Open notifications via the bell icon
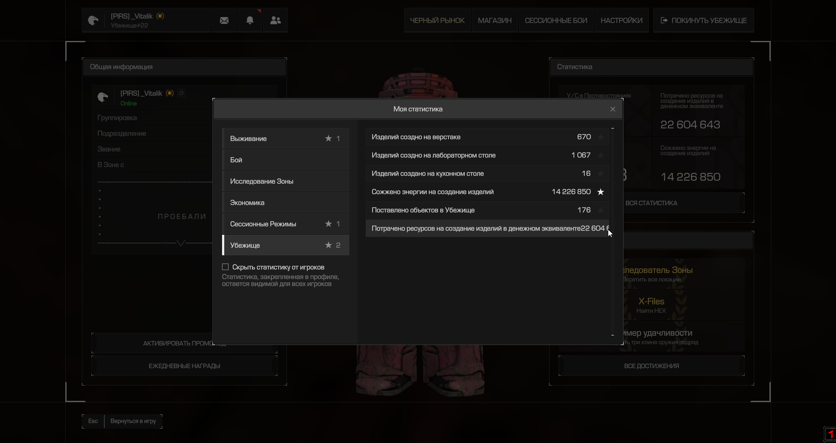The width and height of the screenshot is (836, 443). pos(250,20)
